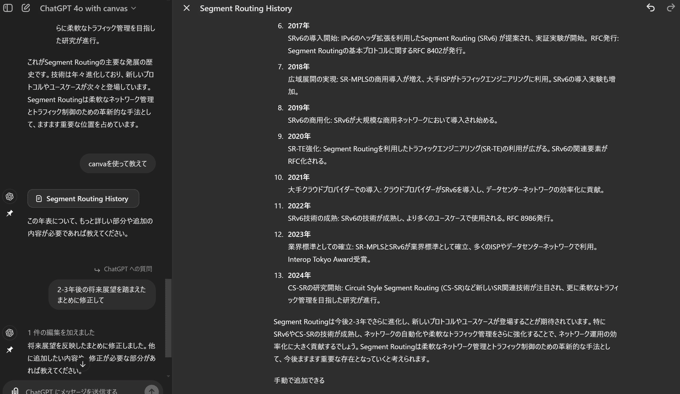The height and width of the screenshot is (394, 680).
Task: Click the 2018年 heading in canvas
Action: point(299,67)
